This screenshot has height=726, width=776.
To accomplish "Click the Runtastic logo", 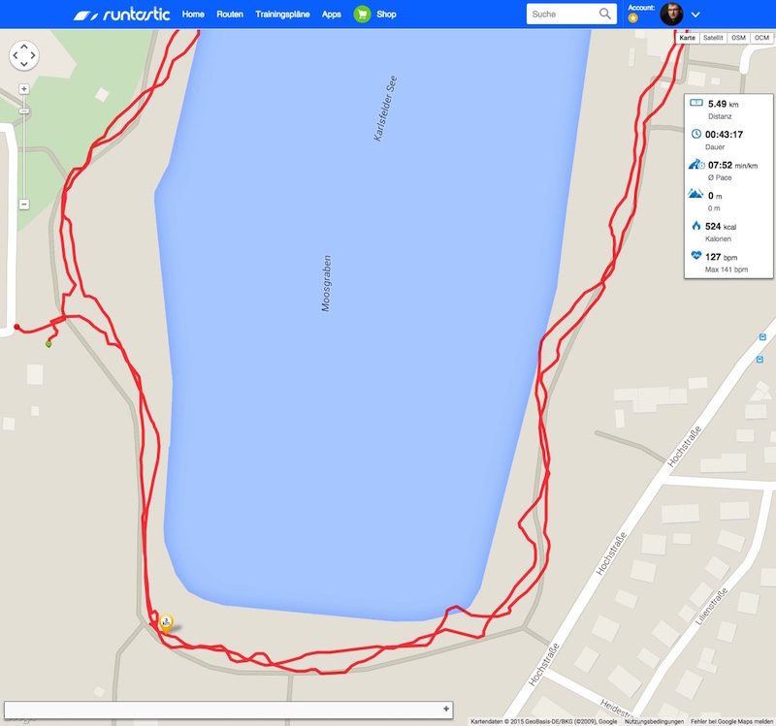I will point(122,15).
